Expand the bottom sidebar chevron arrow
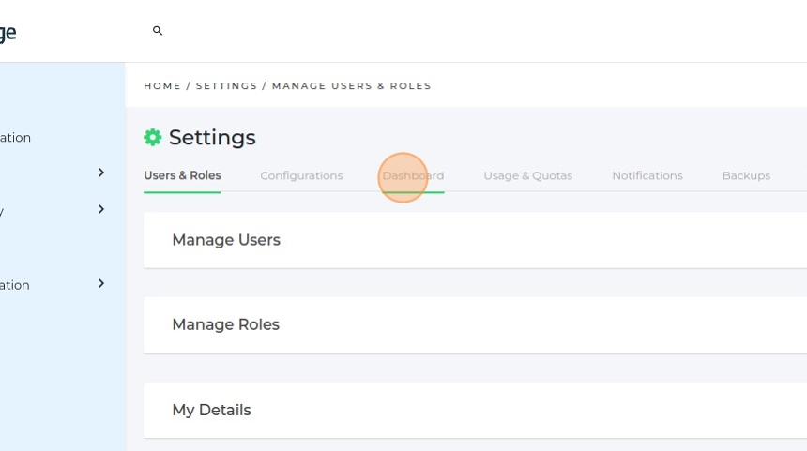Screen dimensions: 807x451 click(x=101, y=283)
